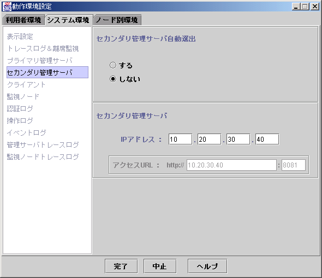Open help with the ヘルプ button
The image size is (322, 278).
(x=207, y=267)
